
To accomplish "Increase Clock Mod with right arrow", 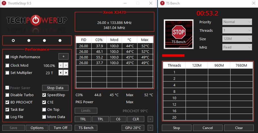I will (66, 66).
